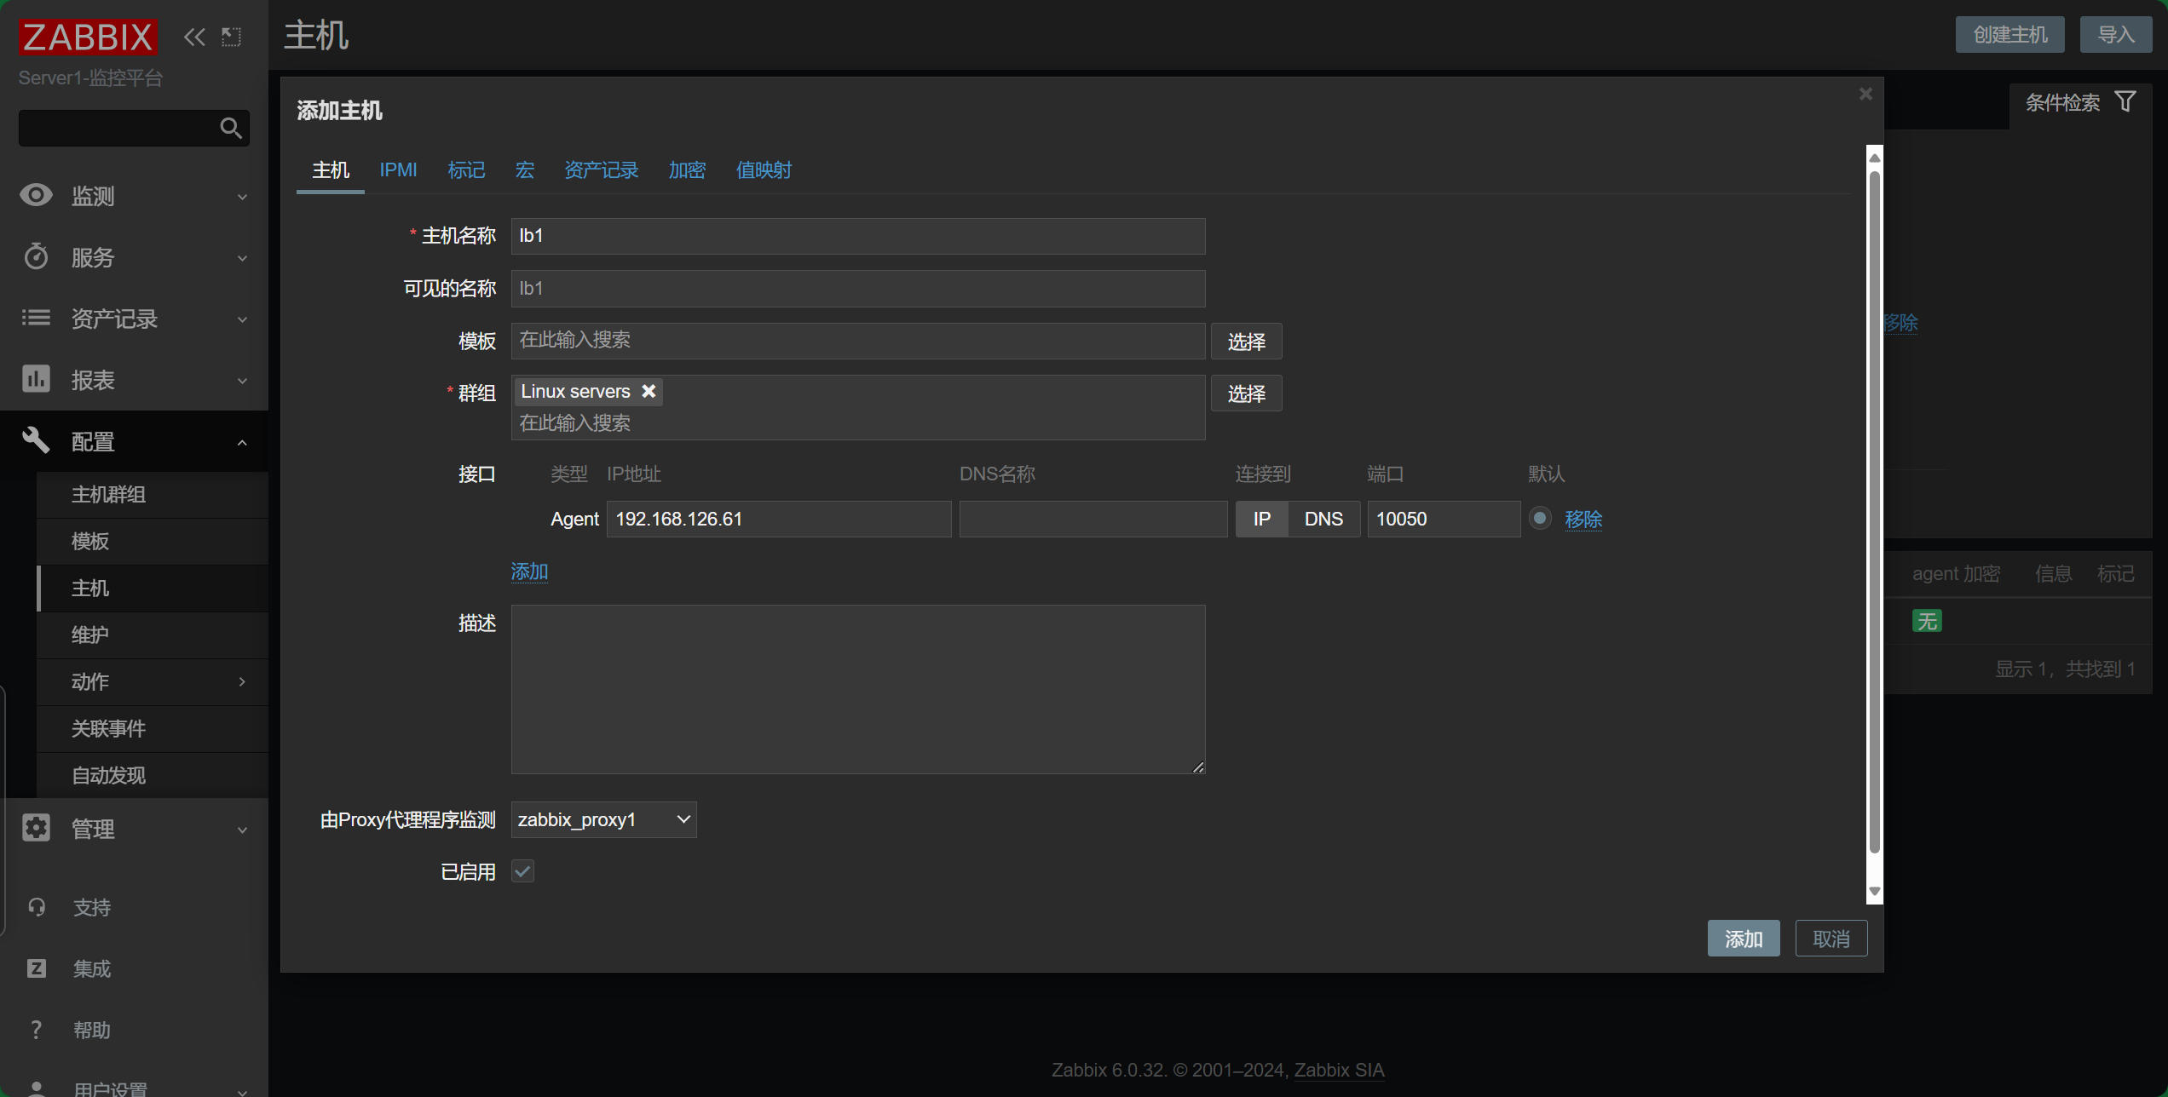The height and width of the screenshot is (1097, 2168).
Task: Remove the Linux servers group tag
Action: click(649, 391)
